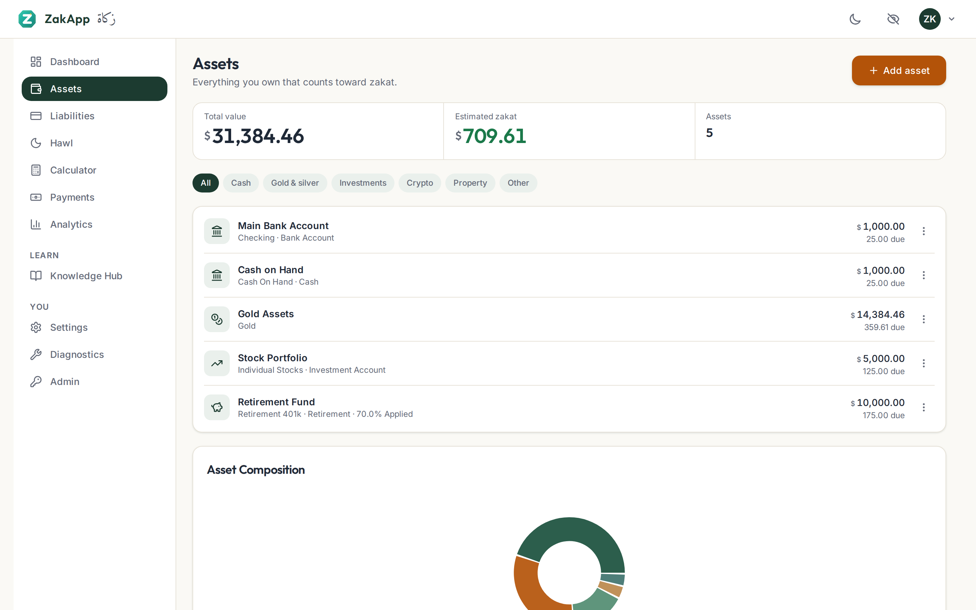Image resolution: width=976 pixels, height=610 pixels.
Task: Click the Gold Assets coins icon
Action: pyautogui.click(x=217, y=319)
